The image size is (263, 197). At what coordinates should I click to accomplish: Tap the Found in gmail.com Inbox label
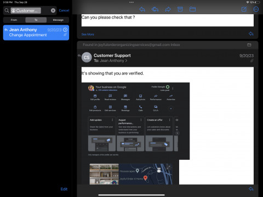pos(131,45)
